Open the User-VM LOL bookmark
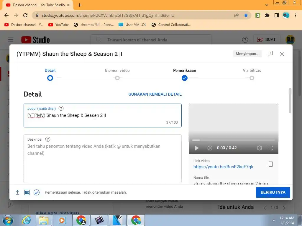Viewport: 302px width, 226px height. pyautogui.click(x=132, y=25)
